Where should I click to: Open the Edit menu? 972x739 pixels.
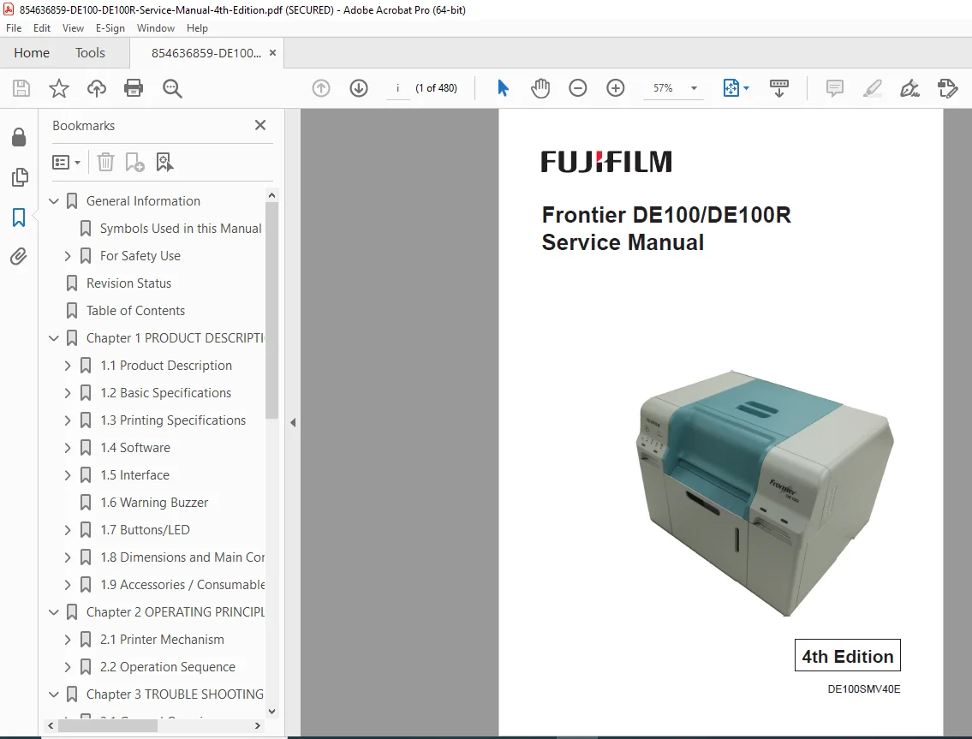tap(41, 28)
